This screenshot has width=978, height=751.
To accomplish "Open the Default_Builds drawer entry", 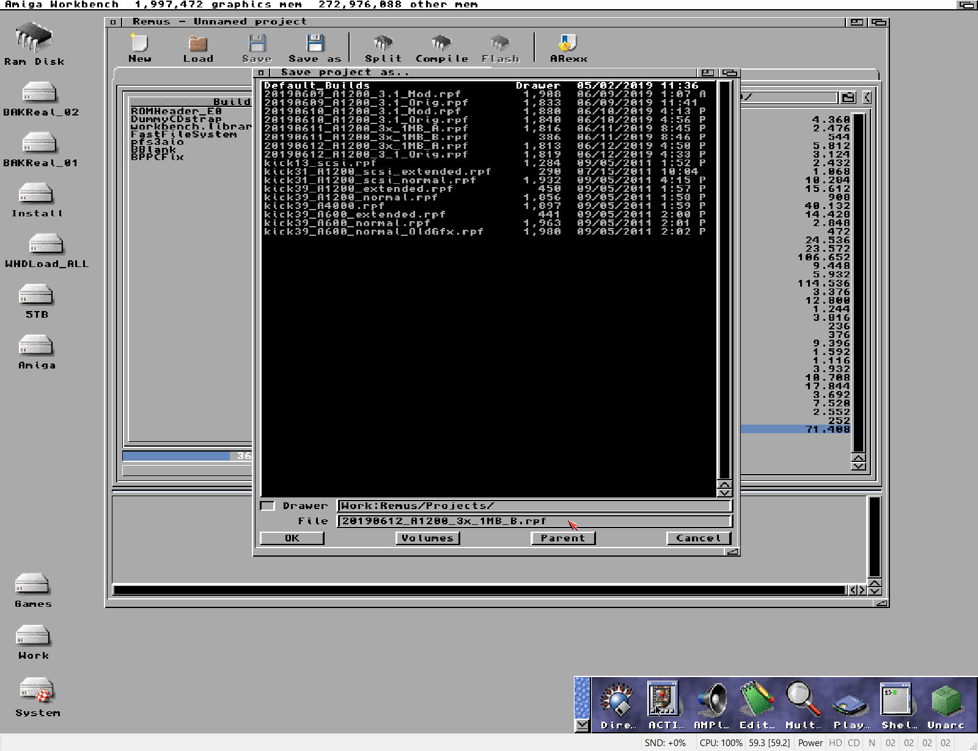I will tap(489, 86).
